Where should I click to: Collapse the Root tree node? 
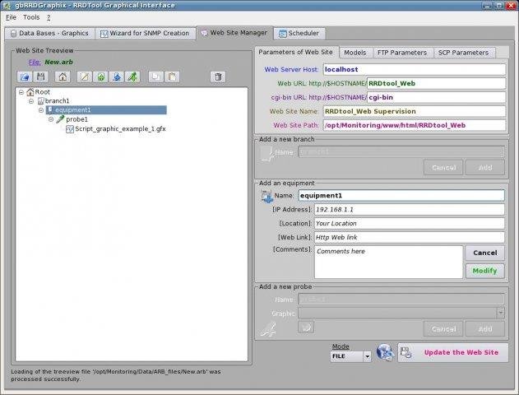click(x=21, y=92)
